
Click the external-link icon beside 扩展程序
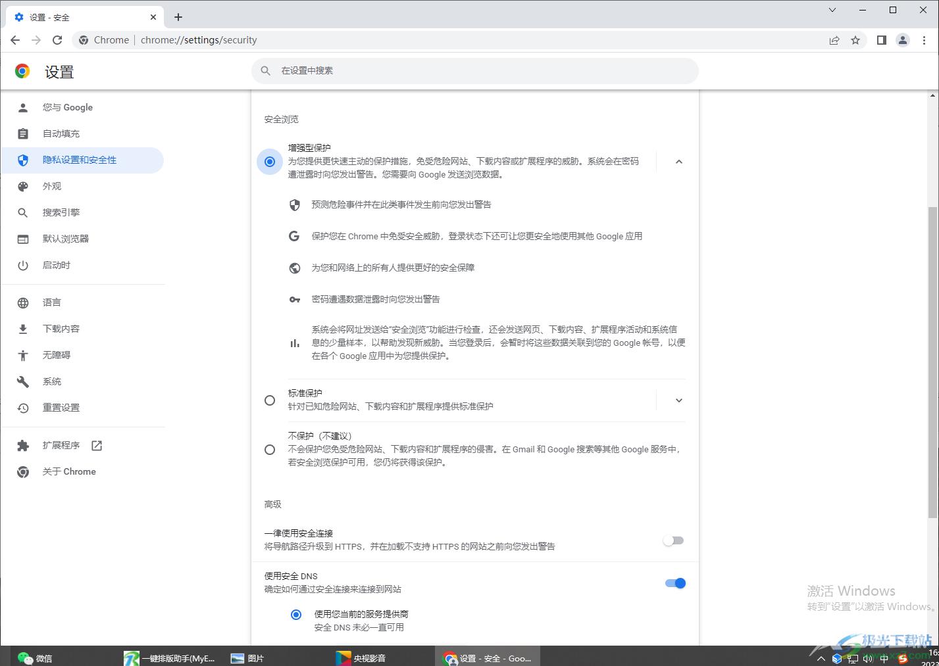coord(97,446)
